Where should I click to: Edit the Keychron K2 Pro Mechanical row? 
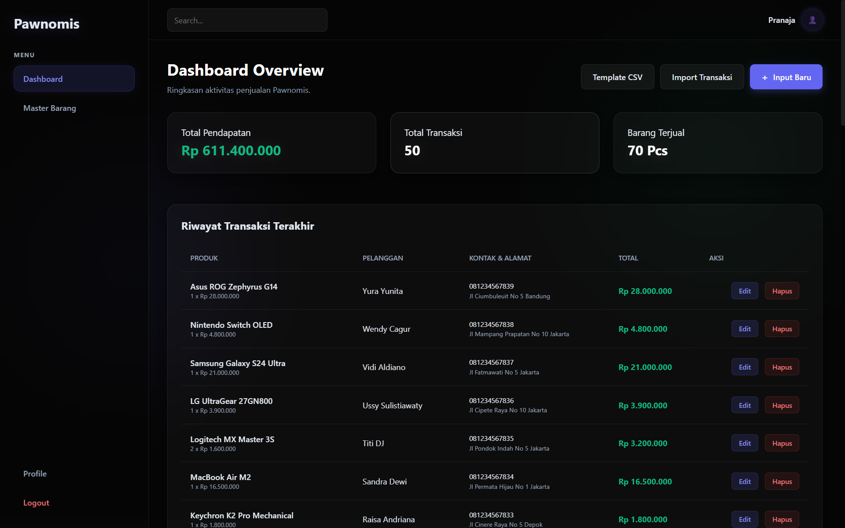[x=745, y=519]
